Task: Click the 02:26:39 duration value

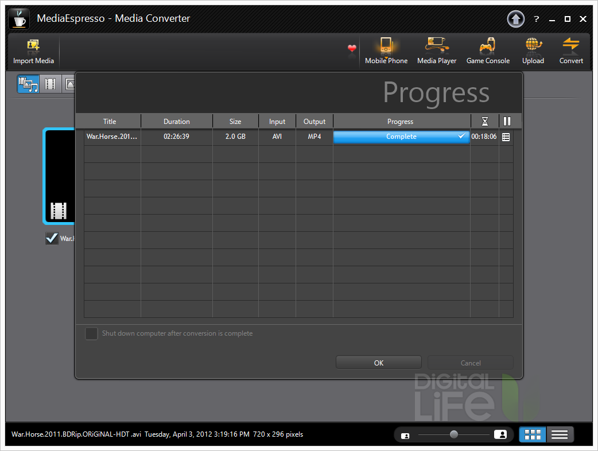Action: [x=176, y=137]
